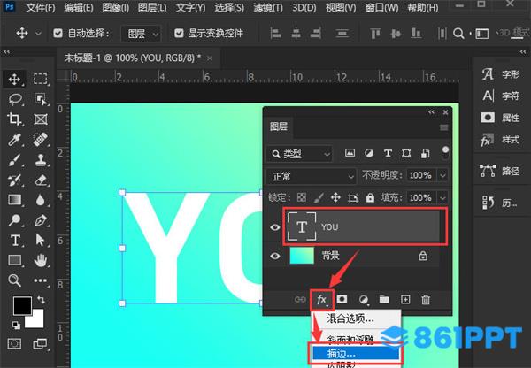The image size is (531, 368).
Task: Open the 图层 auto-select target dropdown
Action: coord(141,34)
